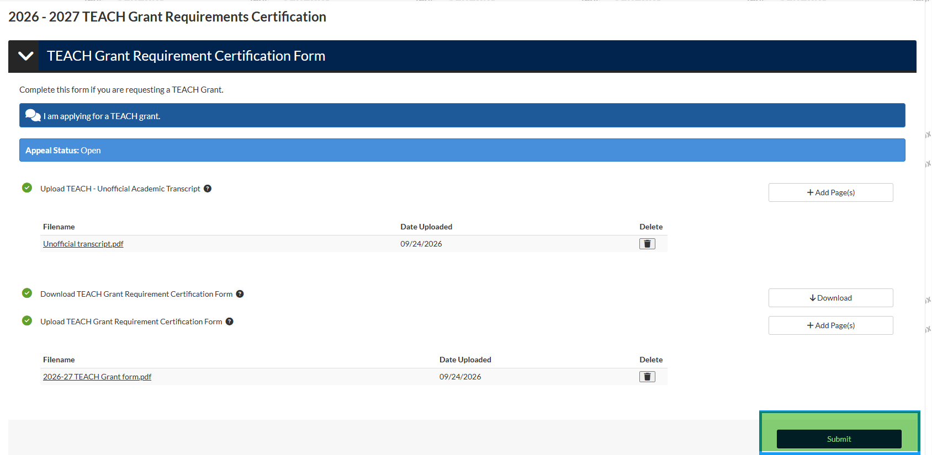932x455 pixels.
Task: Click upload date 09/24/2026 for TEACH Grant form.pdf
Action: pyautogui.click(x=460, y=377)
